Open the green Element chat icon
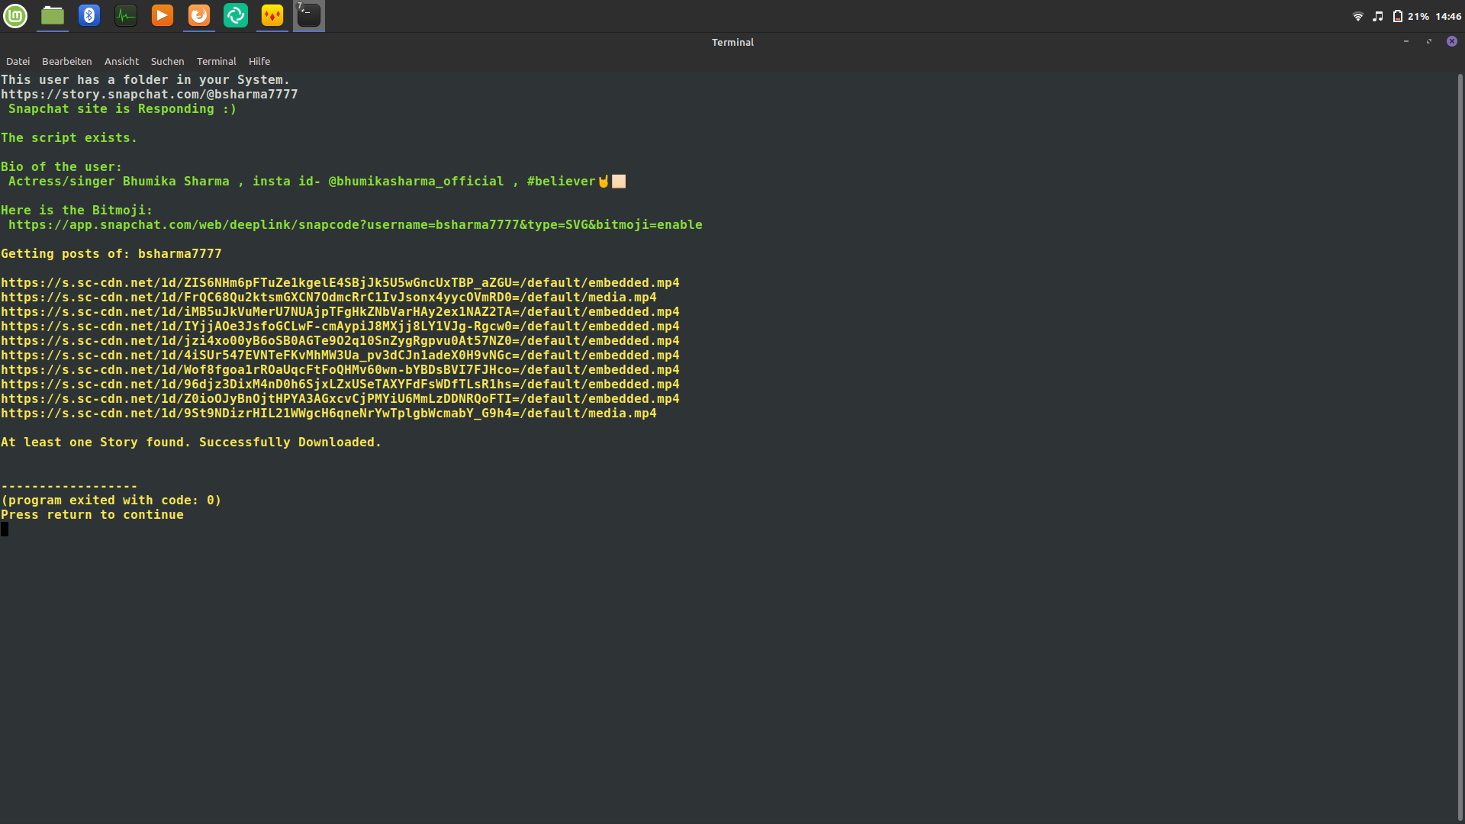 (236, 15)
